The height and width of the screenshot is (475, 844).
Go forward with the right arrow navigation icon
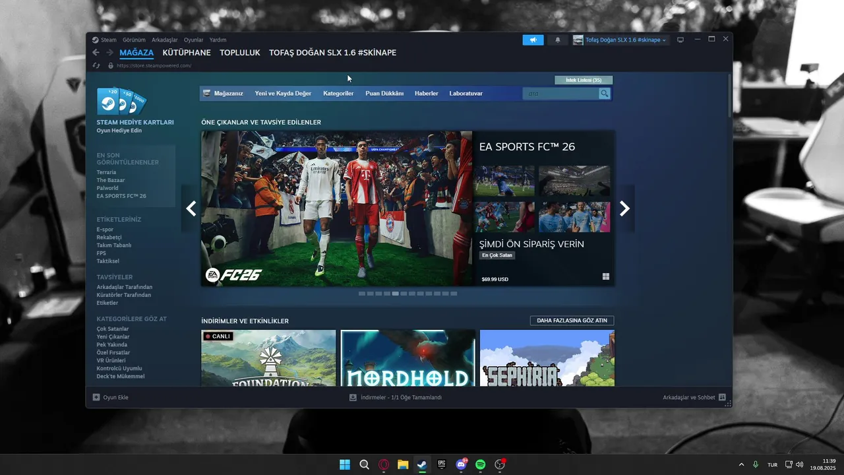(x=109, y=53)
